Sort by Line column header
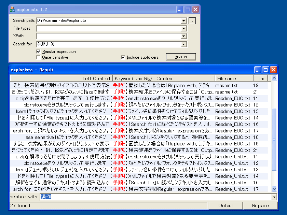The image size is (287, 215). 261,78
